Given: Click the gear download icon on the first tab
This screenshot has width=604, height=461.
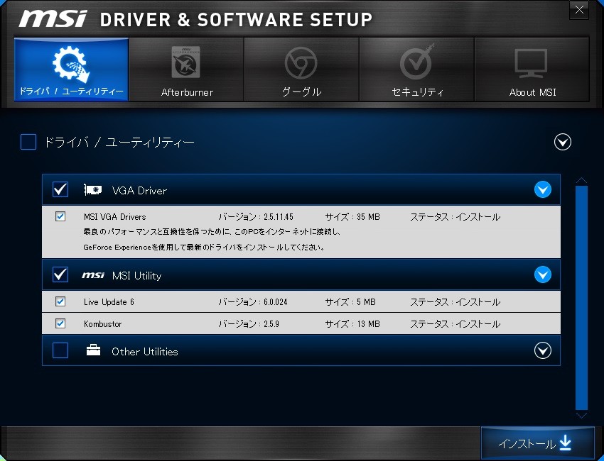Looking at the screenshot, I should [x=71, y=65].
